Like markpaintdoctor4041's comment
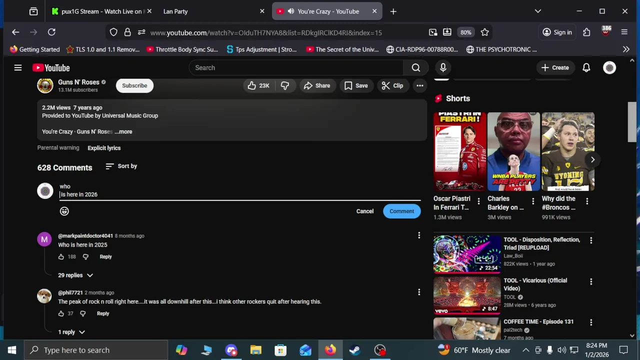 coord(61,256)
